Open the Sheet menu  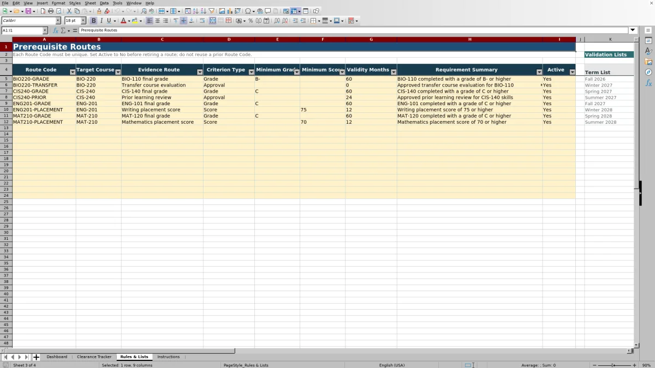[x=90, y=3]
